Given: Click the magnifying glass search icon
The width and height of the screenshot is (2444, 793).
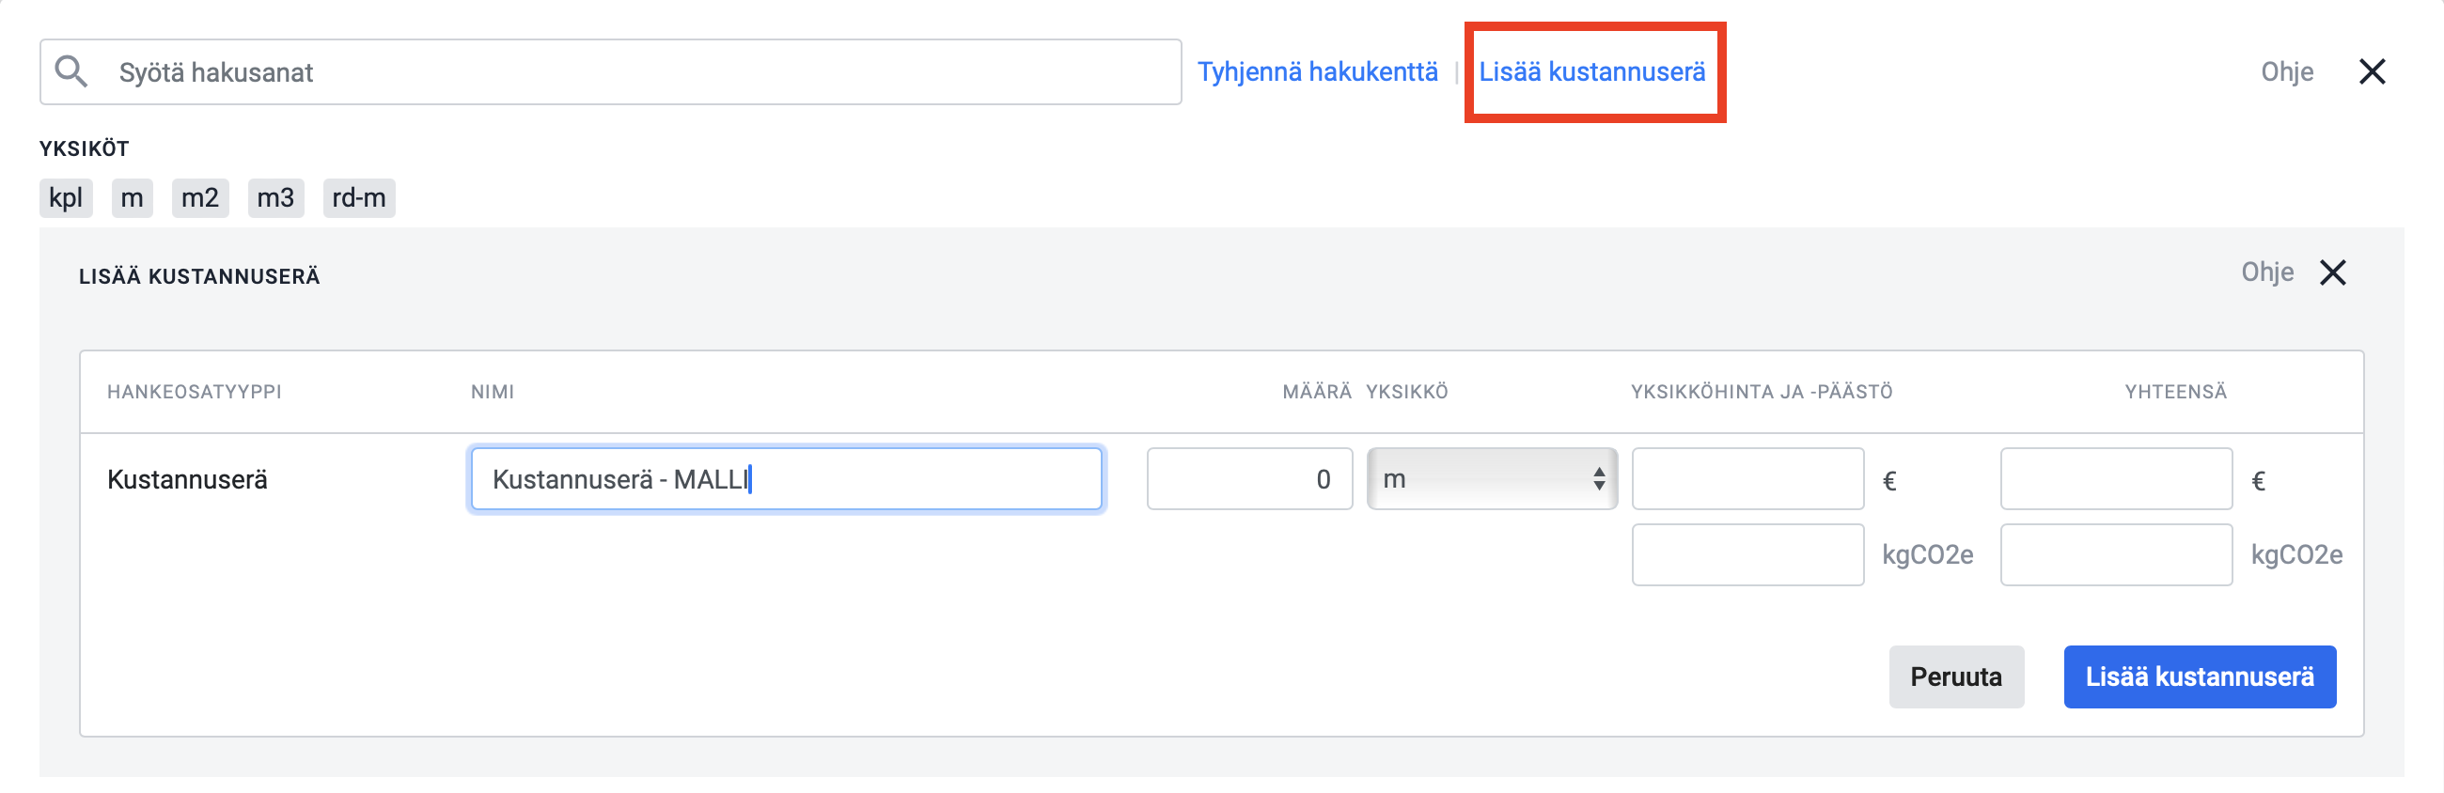Looking at the screenshot, I should (71, 71).
